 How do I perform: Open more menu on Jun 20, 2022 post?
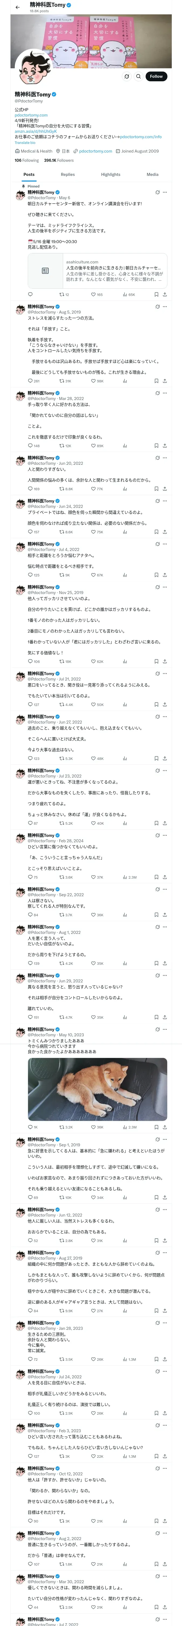(x=165, y=458)
